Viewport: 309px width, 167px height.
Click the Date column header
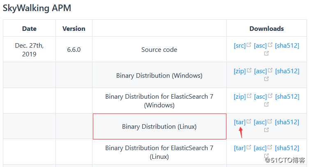tap(29, 29)
